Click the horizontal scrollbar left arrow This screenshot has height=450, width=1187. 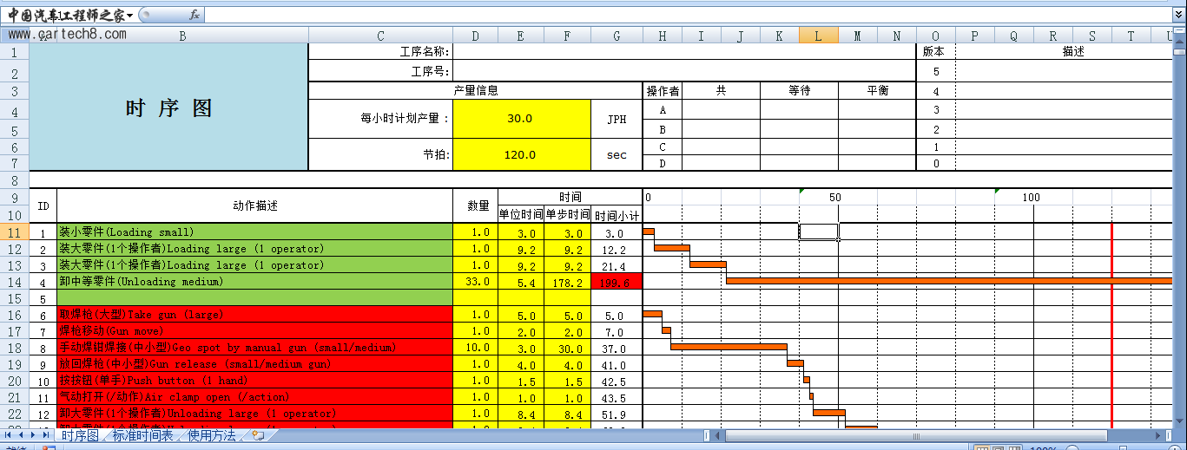click(x=718, y=435)
